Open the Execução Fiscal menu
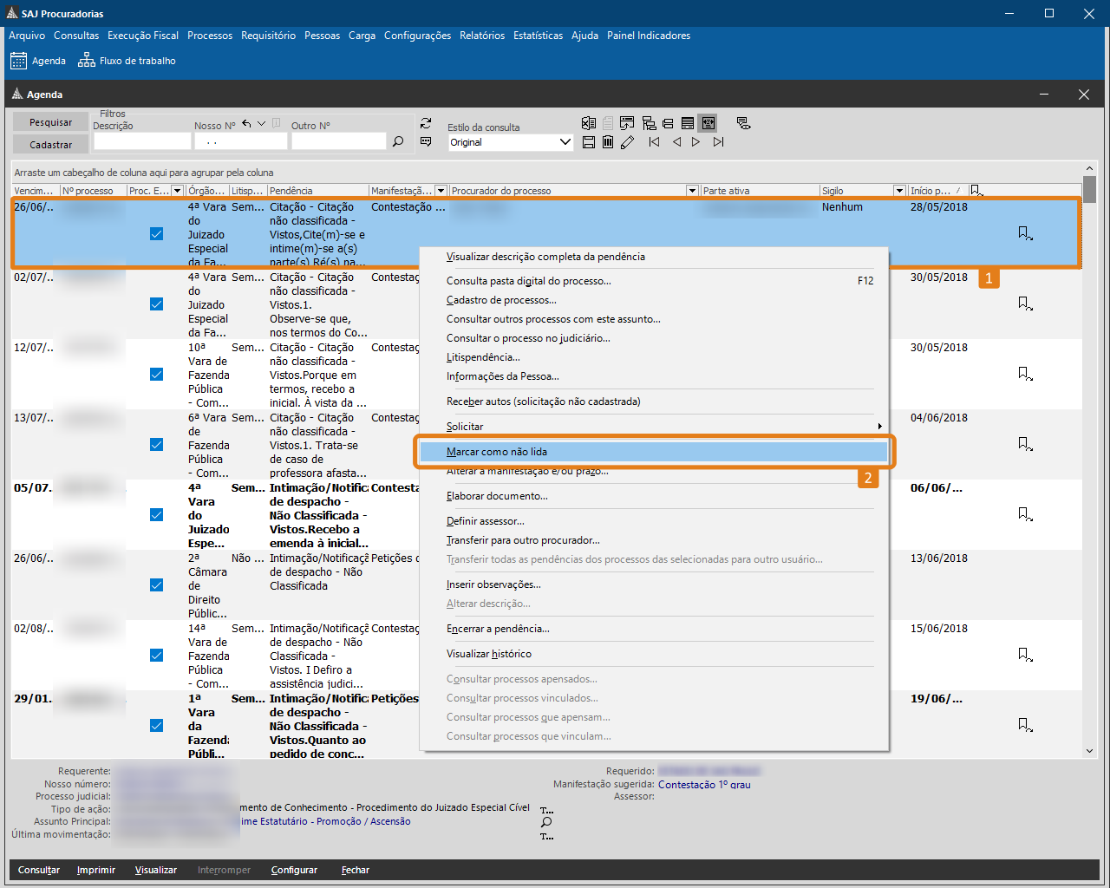The image size is (1110, 888). point(143,36)
